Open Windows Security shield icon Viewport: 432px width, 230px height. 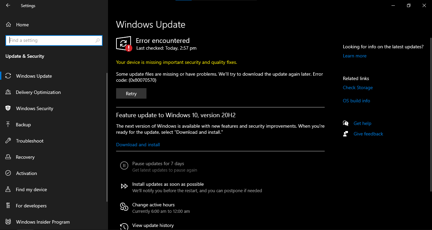point(8,108)
